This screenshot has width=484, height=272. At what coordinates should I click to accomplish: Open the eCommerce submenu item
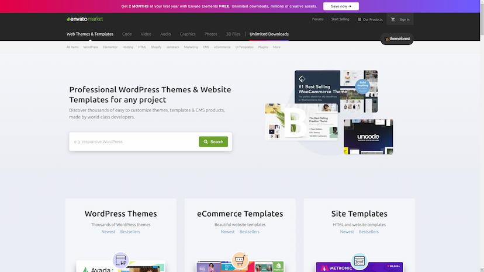tap(222, 47)
